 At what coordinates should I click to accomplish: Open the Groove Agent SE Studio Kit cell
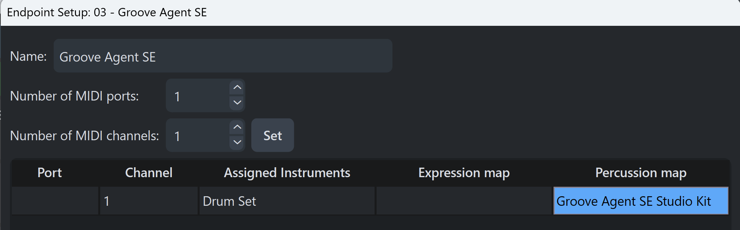pos(641,201)
